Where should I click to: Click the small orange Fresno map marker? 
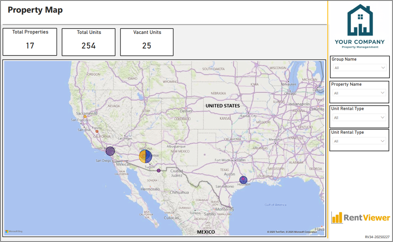coord(97,131)
